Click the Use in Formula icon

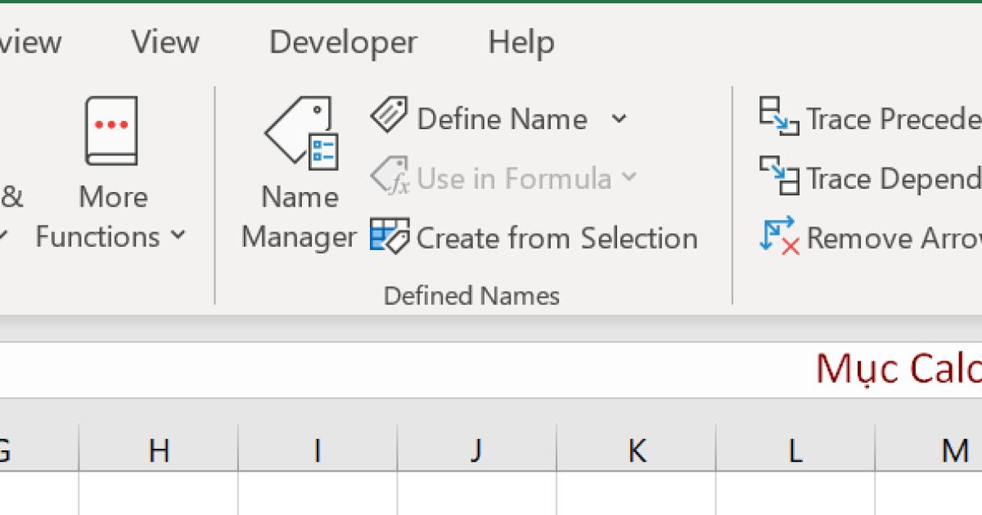pyautogui.click(x=390, y=177)
